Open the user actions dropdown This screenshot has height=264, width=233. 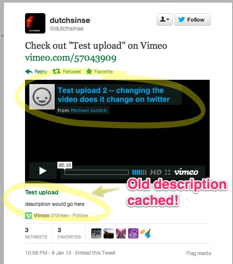coord(165,20)
